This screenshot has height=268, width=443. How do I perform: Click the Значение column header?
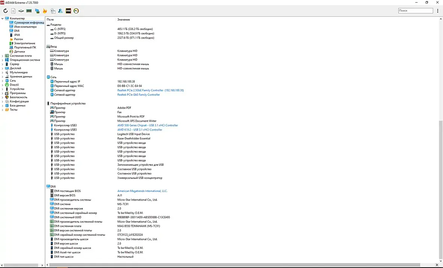[124, 19]
